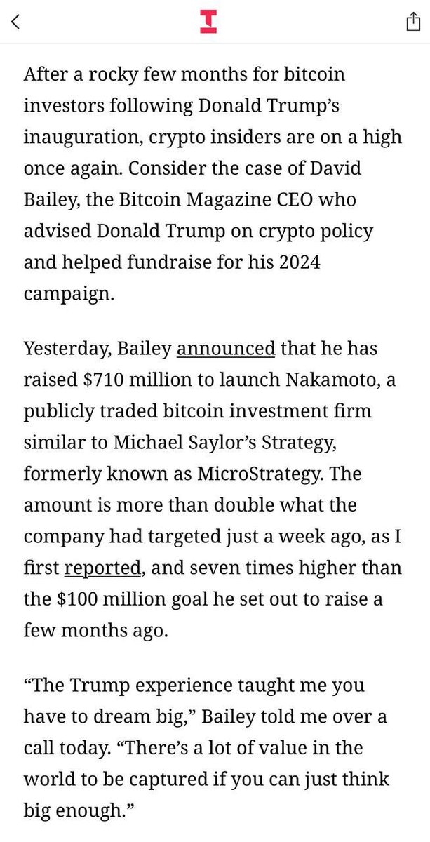The height and width of the screenshot is (842, 430).
Task: Click the closing words "big enough."
Action: coord(77,811)
